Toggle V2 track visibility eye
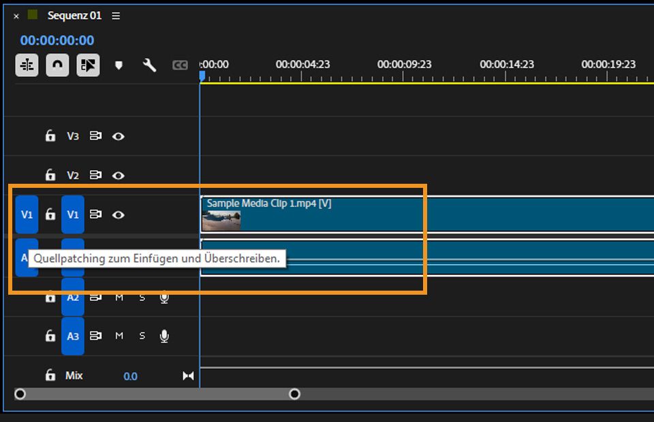Image resolution: width=654 pixels, height=422 pixels. [119, 176]
